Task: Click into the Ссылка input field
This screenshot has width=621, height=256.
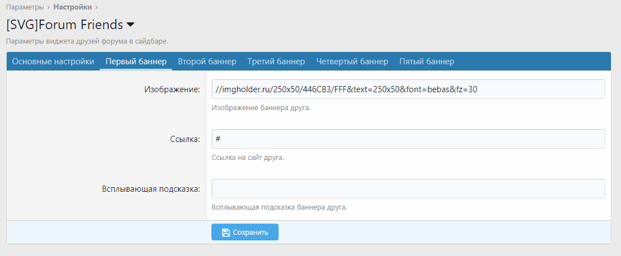Action: coord(408,139)
